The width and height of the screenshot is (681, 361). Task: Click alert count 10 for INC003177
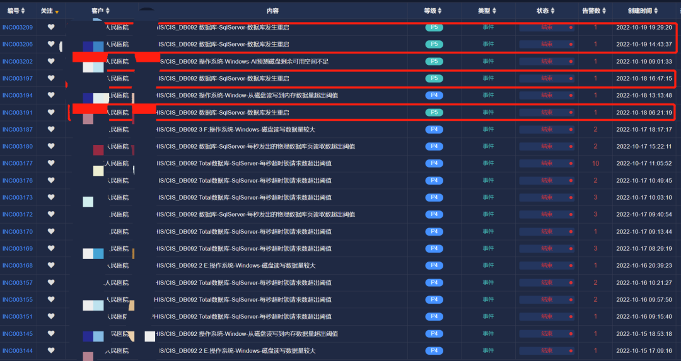tap(595, 164)
